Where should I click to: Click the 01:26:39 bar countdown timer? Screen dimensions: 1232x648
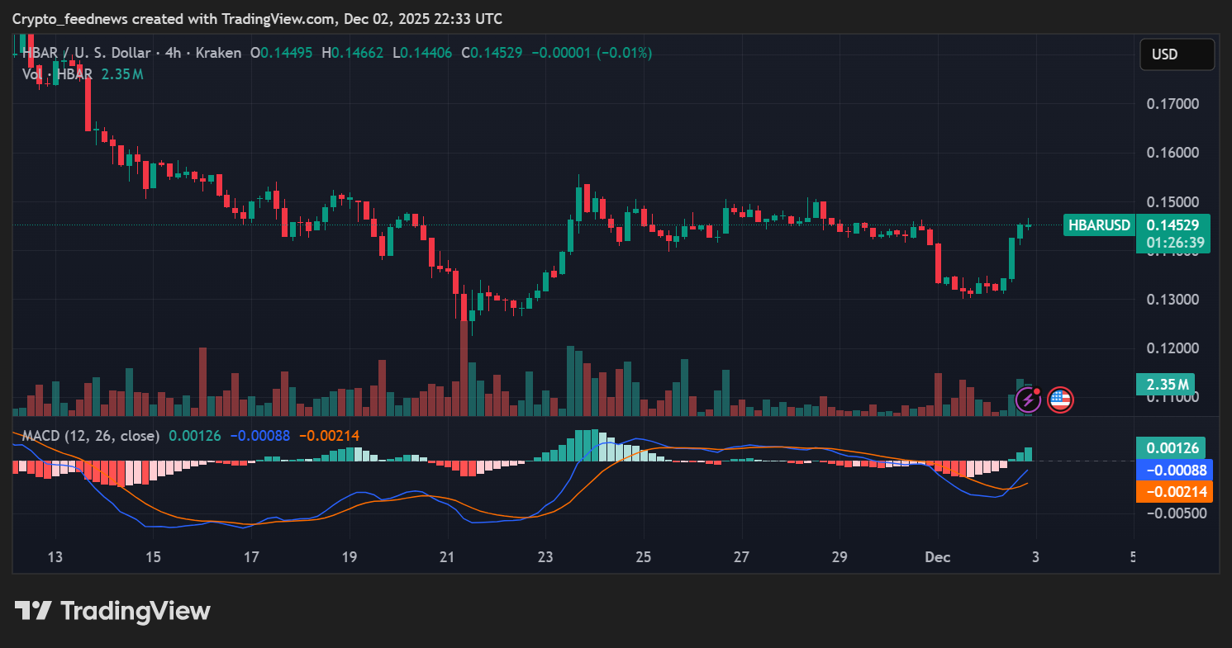click(x=1173, y=243)
